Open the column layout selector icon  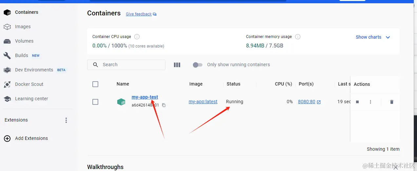point(177,65)
